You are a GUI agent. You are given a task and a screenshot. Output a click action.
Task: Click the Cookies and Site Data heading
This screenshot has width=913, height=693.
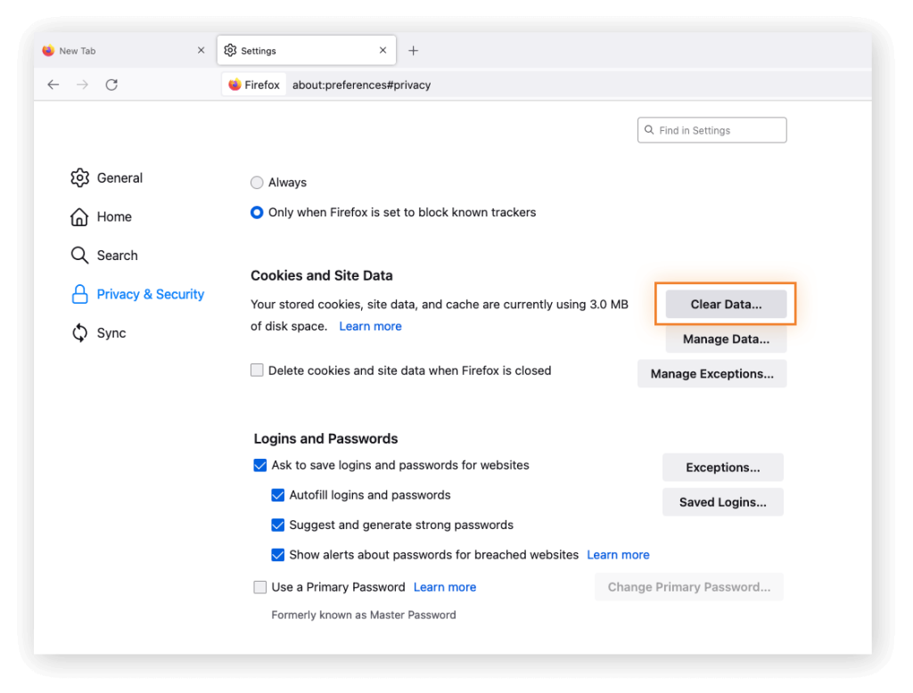point(321,276)
